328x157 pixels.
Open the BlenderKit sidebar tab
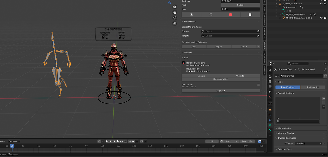click(264, 33)
